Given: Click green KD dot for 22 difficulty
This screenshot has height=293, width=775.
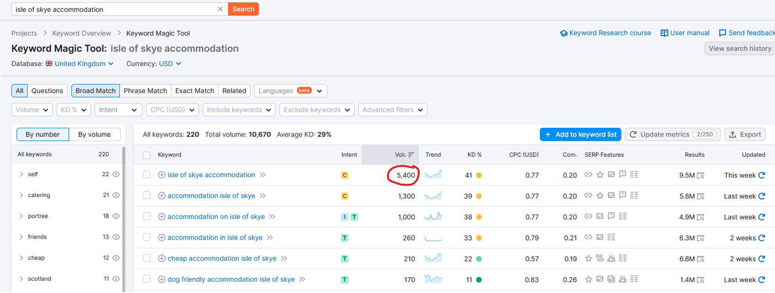Looking at the screenshot, I should pos(479,259).
